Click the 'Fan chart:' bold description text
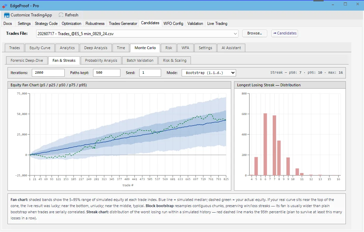 19,200
